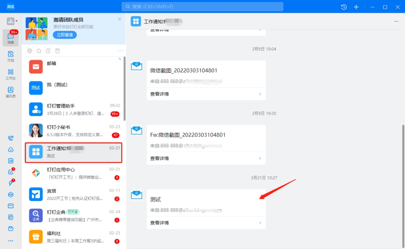Screen dimensions: 405x249
Task: Expand 查看详情 for the 测试 mail
Action: [x=206, y=223]
